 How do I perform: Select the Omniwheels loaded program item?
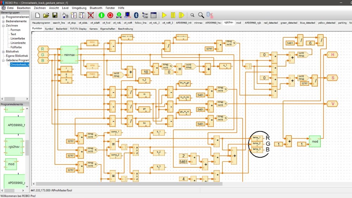(20, 65)
